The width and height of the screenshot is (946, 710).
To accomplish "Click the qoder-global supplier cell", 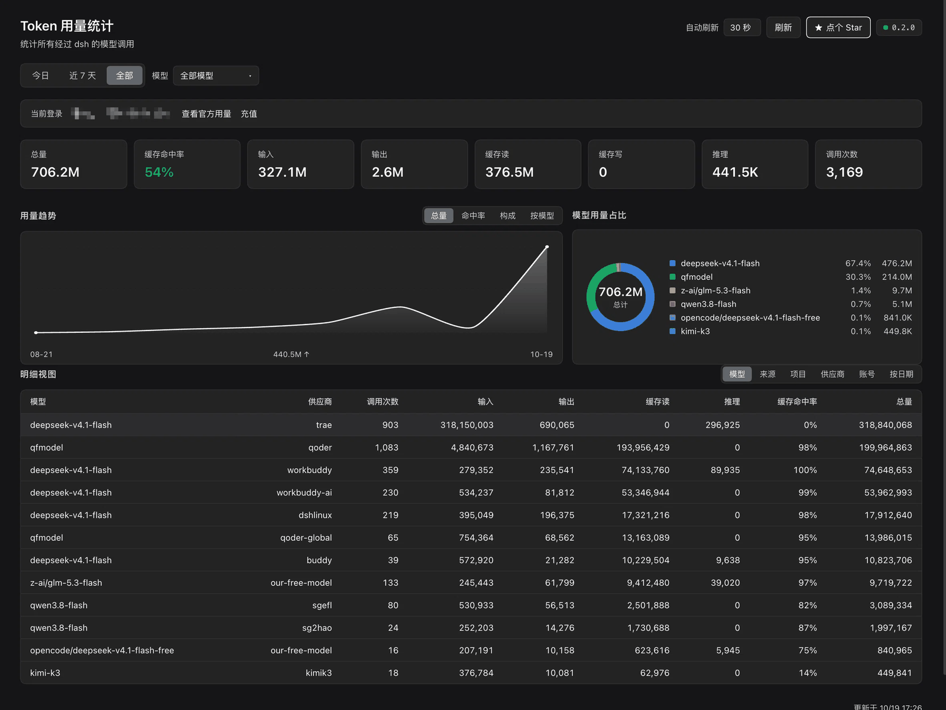I will coord(306,538).
